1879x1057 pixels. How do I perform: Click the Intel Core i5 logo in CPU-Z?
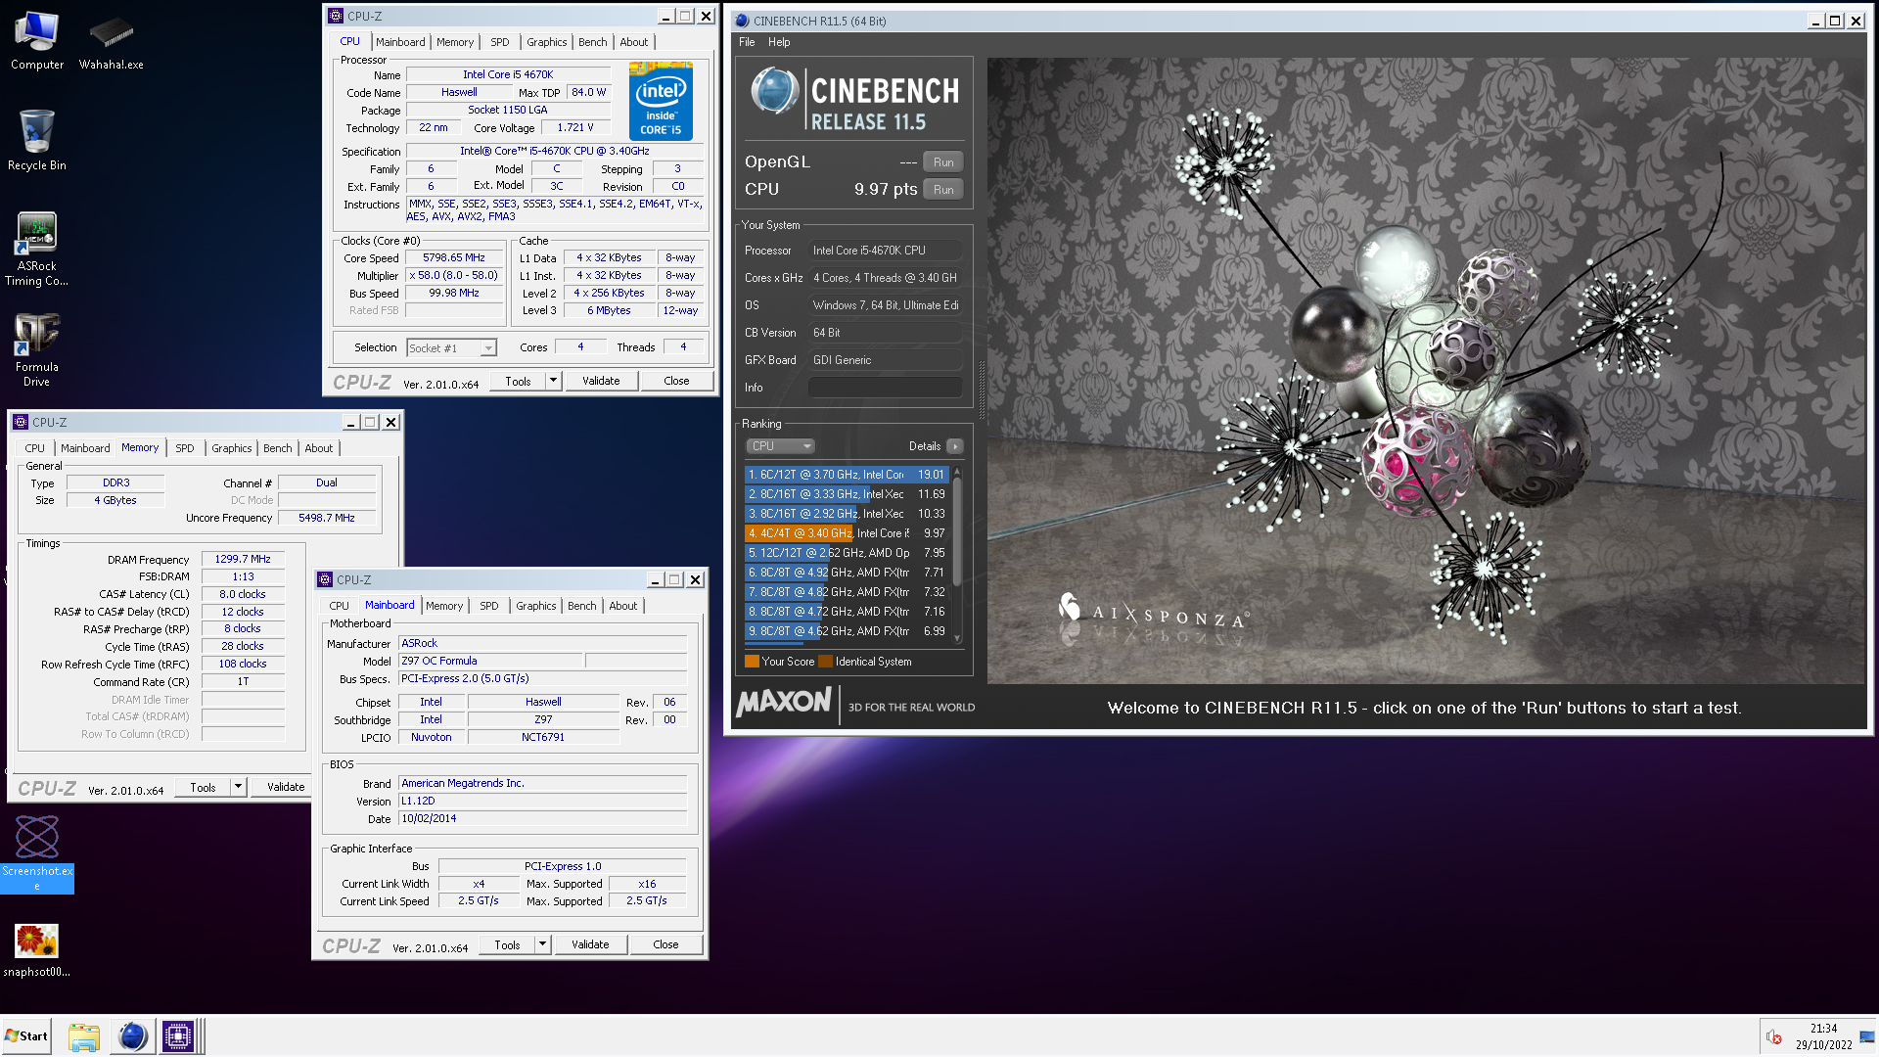point(661,101)
